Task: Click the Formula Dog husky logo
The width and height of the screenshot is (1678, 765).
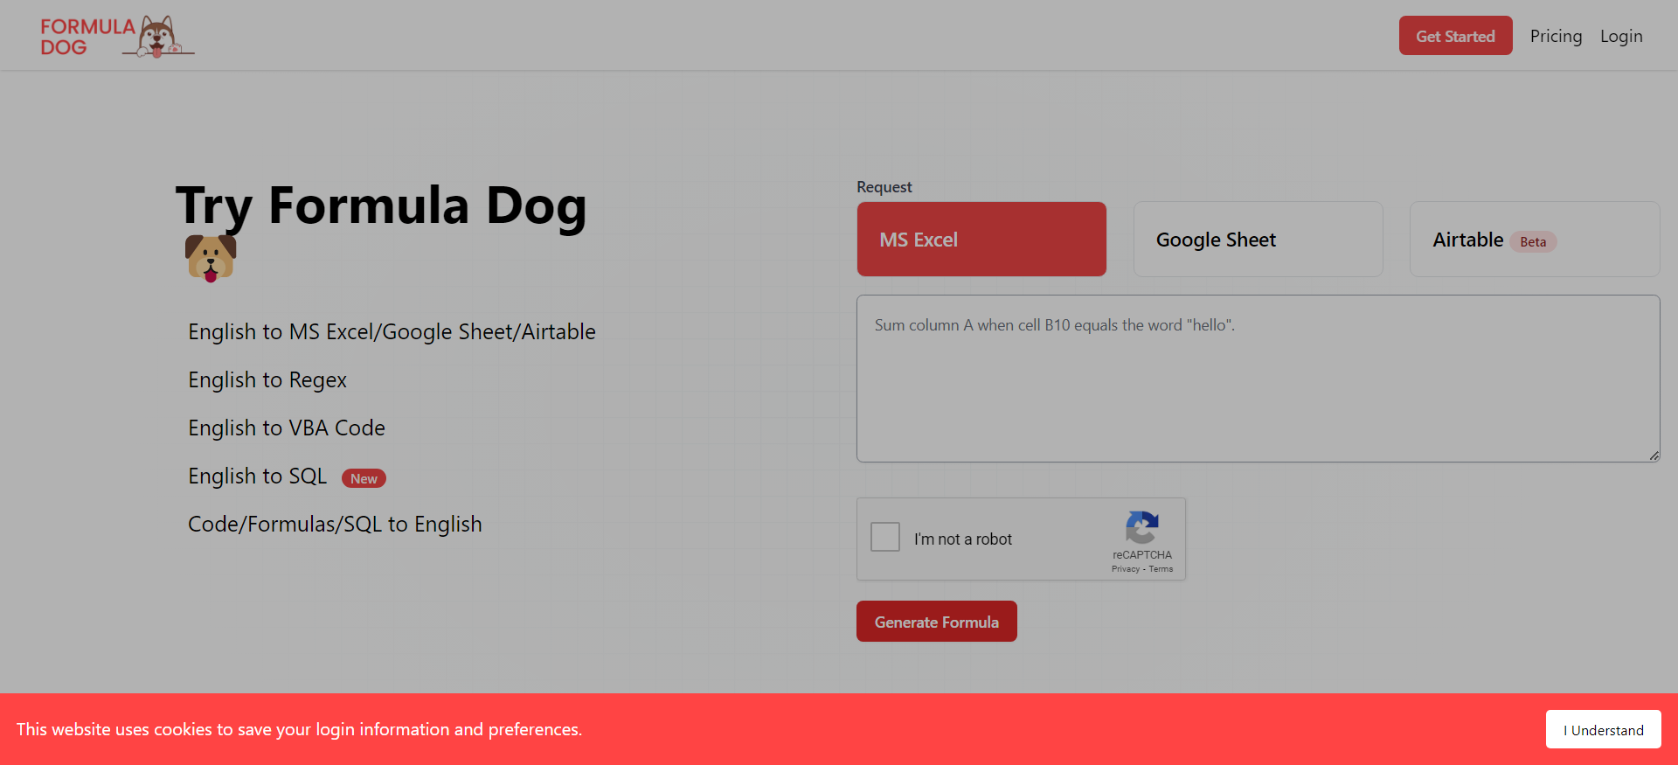Action: (116, 37)
